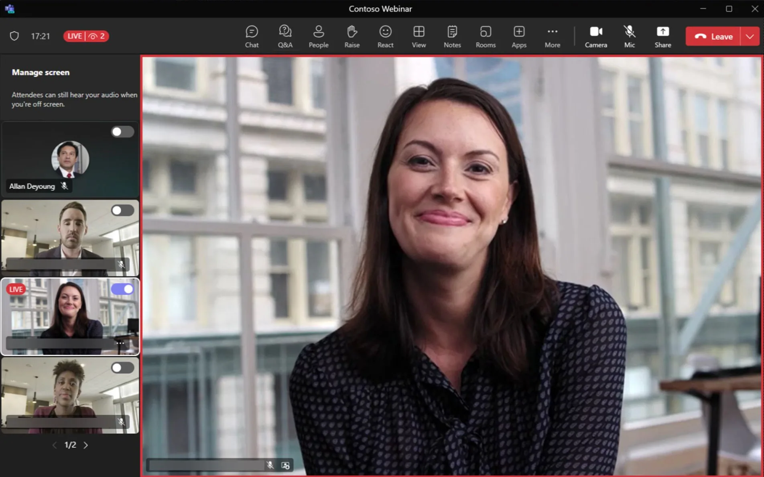Open breakout Rooms
764x477 pixels.
486,36
